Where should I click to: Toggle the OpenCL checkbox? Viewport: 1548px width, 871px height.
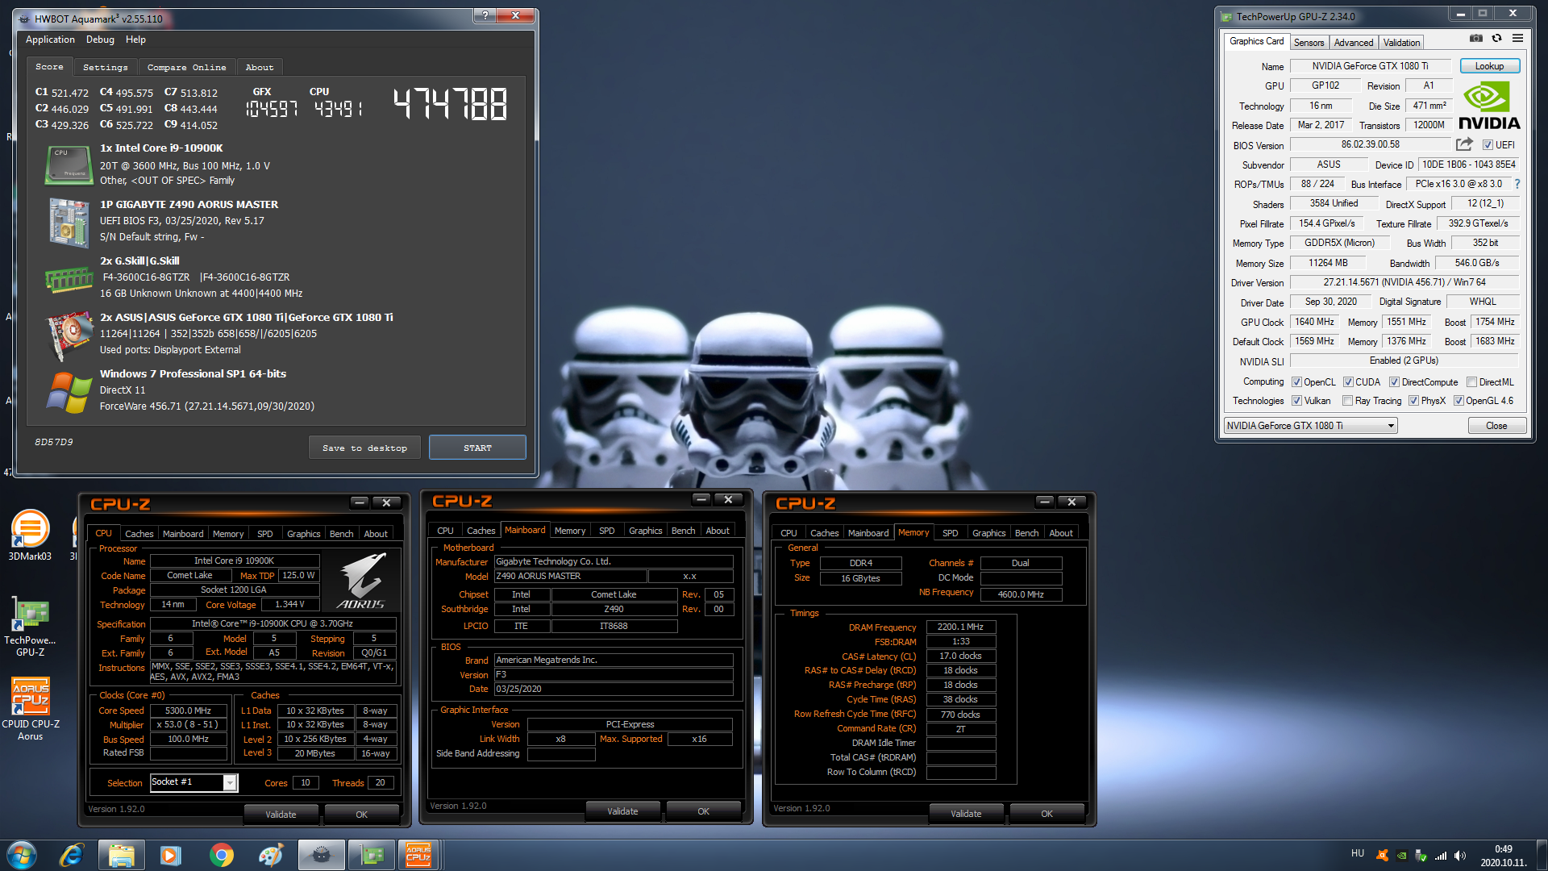tap(1296, 382)
